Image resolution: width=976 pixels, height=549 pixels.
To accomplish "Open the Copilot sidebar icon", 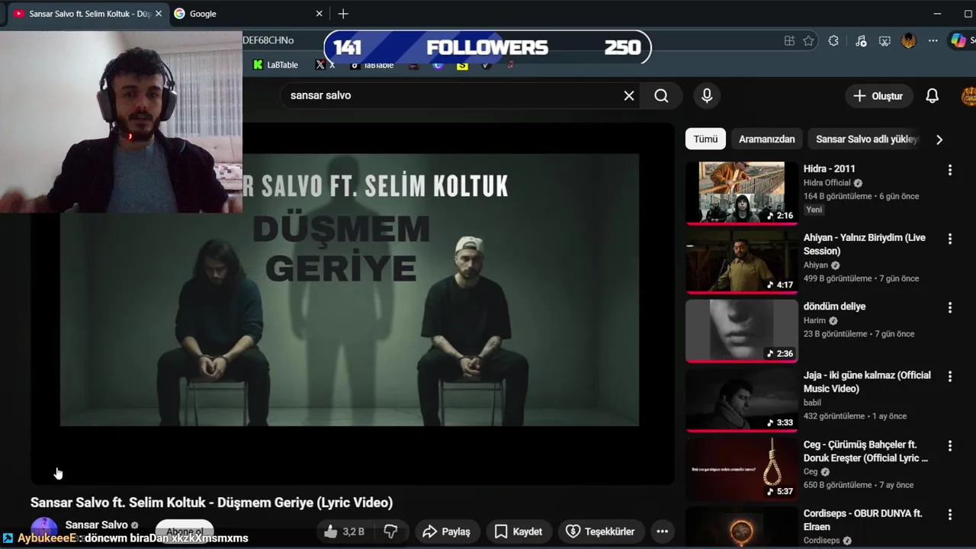I will (x=958, y=41).
